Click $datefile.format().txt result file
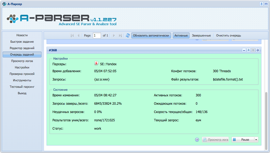 pos(228,79)
